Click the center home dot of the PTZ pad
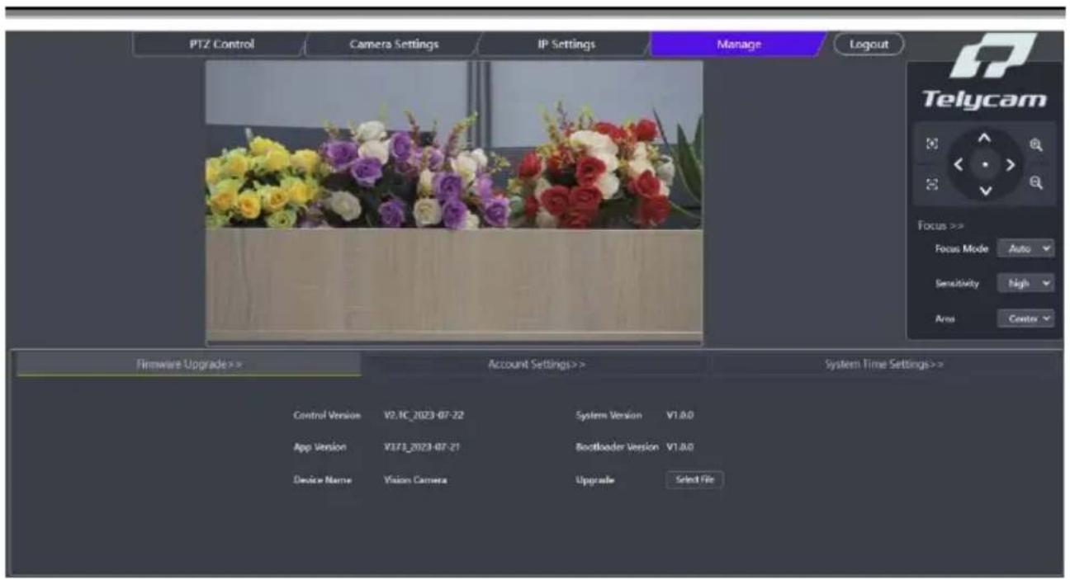Screen dimensions: 1070x580 click(x=984, y=165)
